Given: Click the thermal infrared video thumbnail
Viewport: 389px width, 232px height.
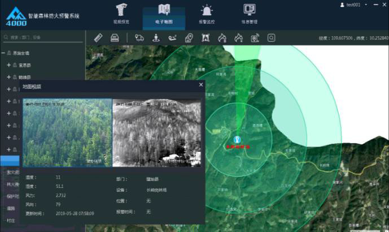Looking at the screenshot, I should 156,133.
